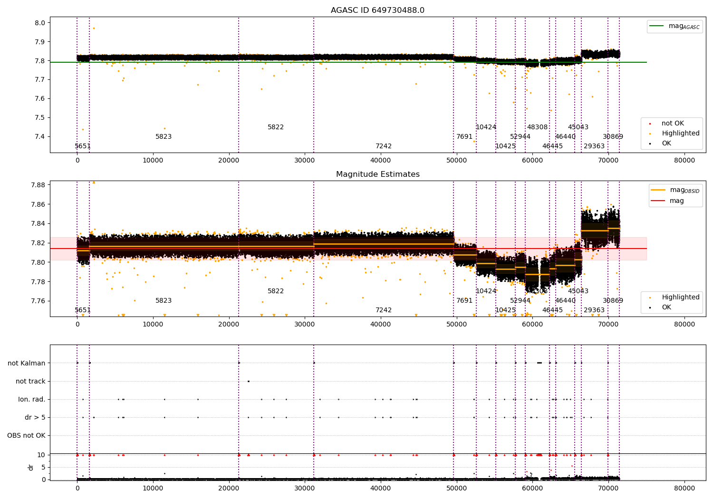This screenshot has width=713, height=499.
Task: Click the rotated 'dr' axis label in bottom plot
Action: pyautogui.click(x=31, y=467)
